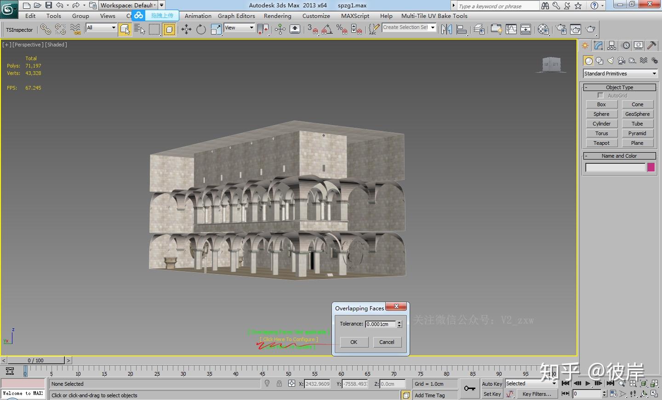Screen dimensions: 662x400
Task: Open the Material Editor icon
Action: [543, 30]
